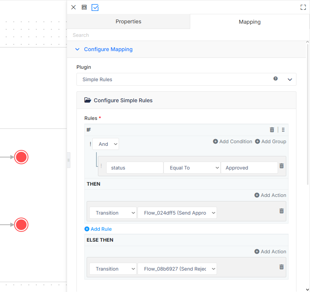Screen dimensions: 310x292
Task: Delete the Send Approval transition action
Action: [281, 211]
